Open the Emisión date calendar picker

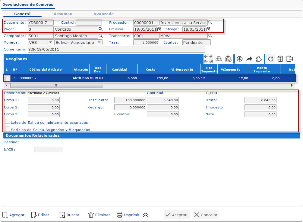tap(159, 29)
